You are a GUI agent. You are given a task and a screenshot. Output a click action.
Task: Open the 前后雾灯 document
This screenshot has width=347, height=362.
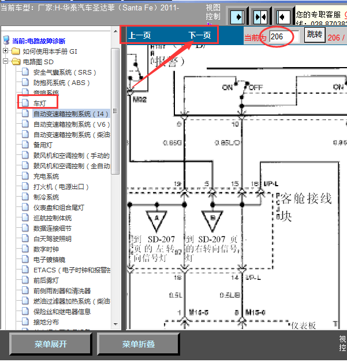pos(46,280)
